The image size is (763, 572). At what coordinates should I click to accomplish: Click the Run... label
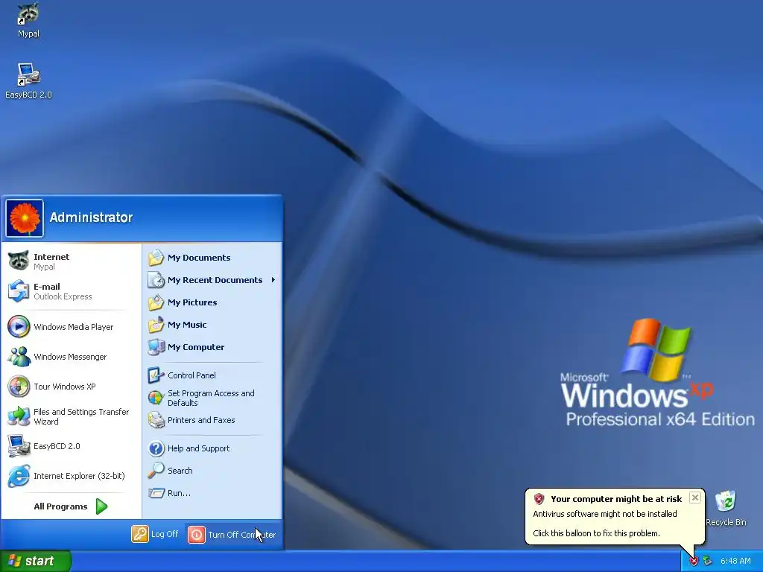[x=179, y=493]
